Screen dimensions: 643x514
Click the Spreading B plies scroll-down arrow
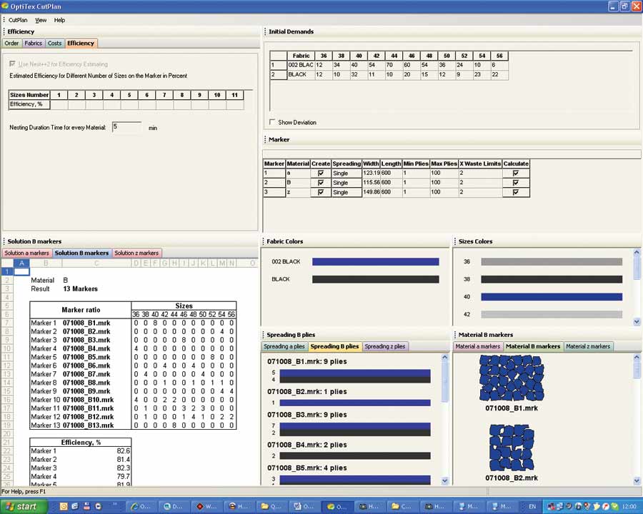[x=445, y=480]
